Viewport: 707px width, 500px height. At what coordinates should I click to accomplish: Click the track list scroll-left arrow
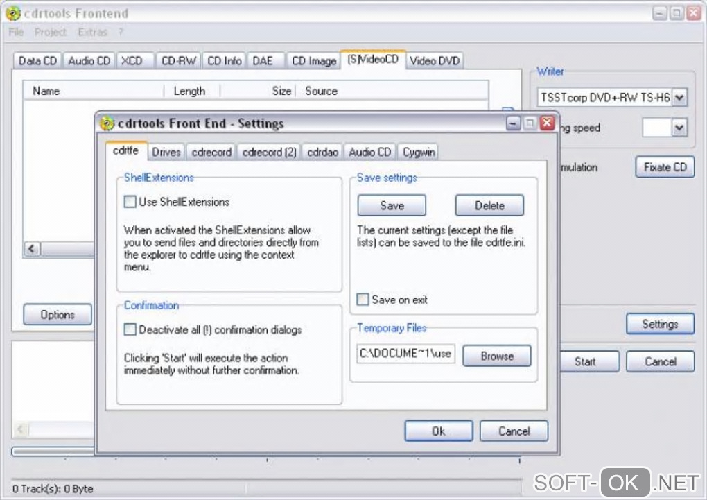pos(32,249)
